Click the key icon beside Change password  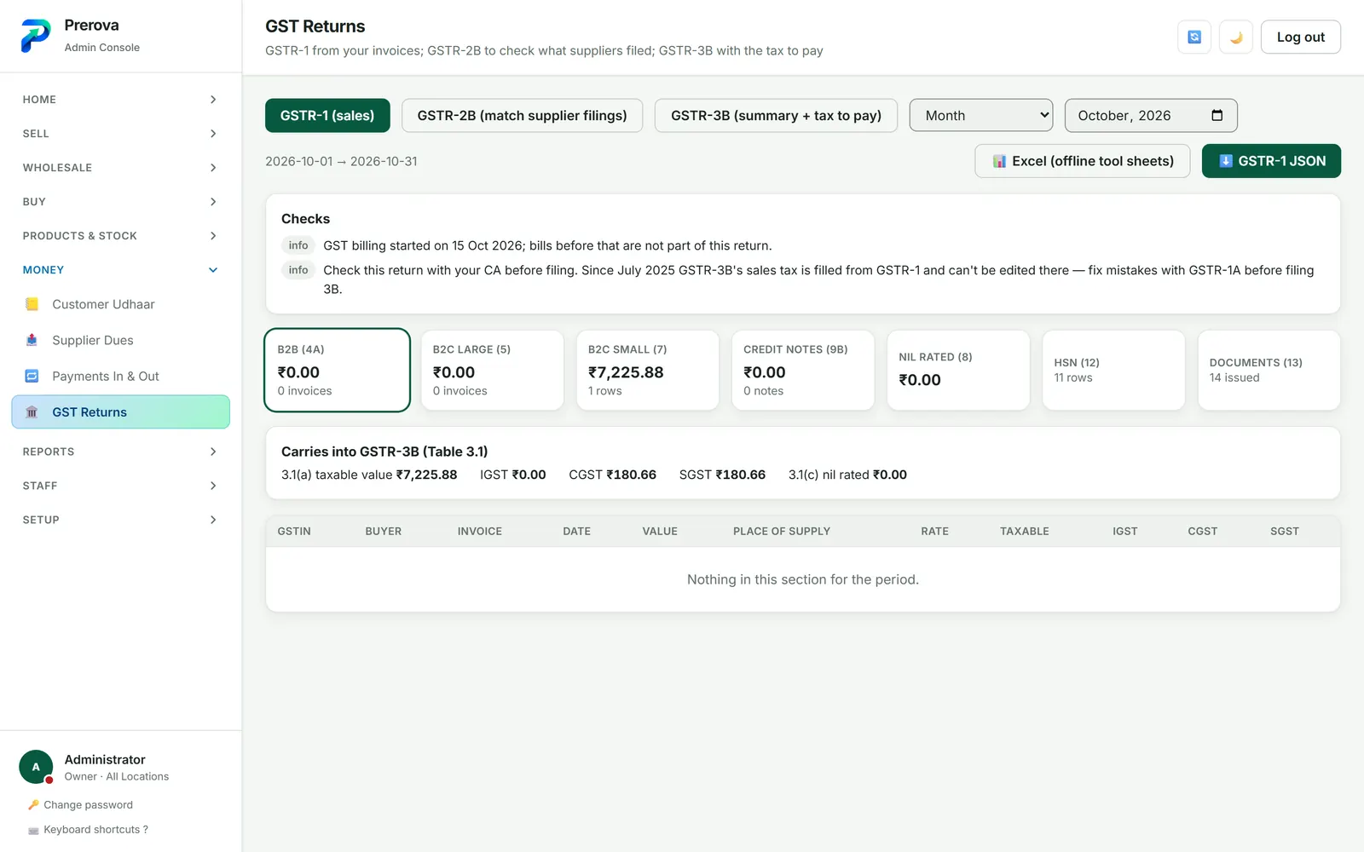click(33, 804)
